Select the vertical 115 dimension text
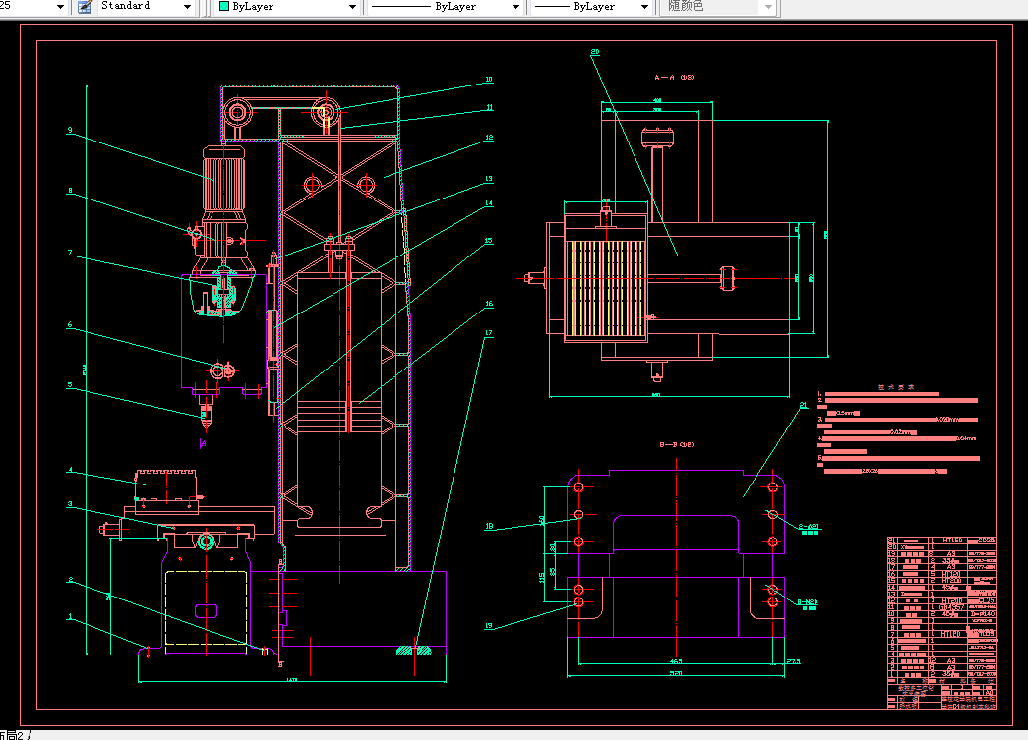The image size is (1028, 740). pos(541,578)
